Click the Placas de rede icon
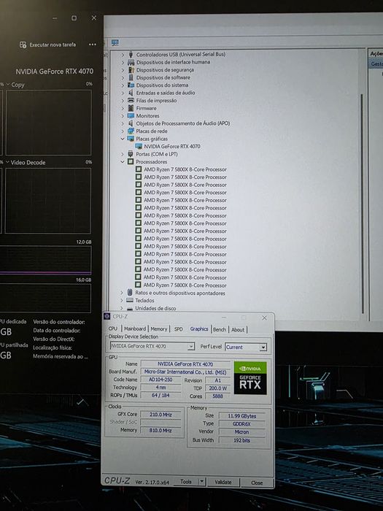The image size is (383, 511). (131, 131)
